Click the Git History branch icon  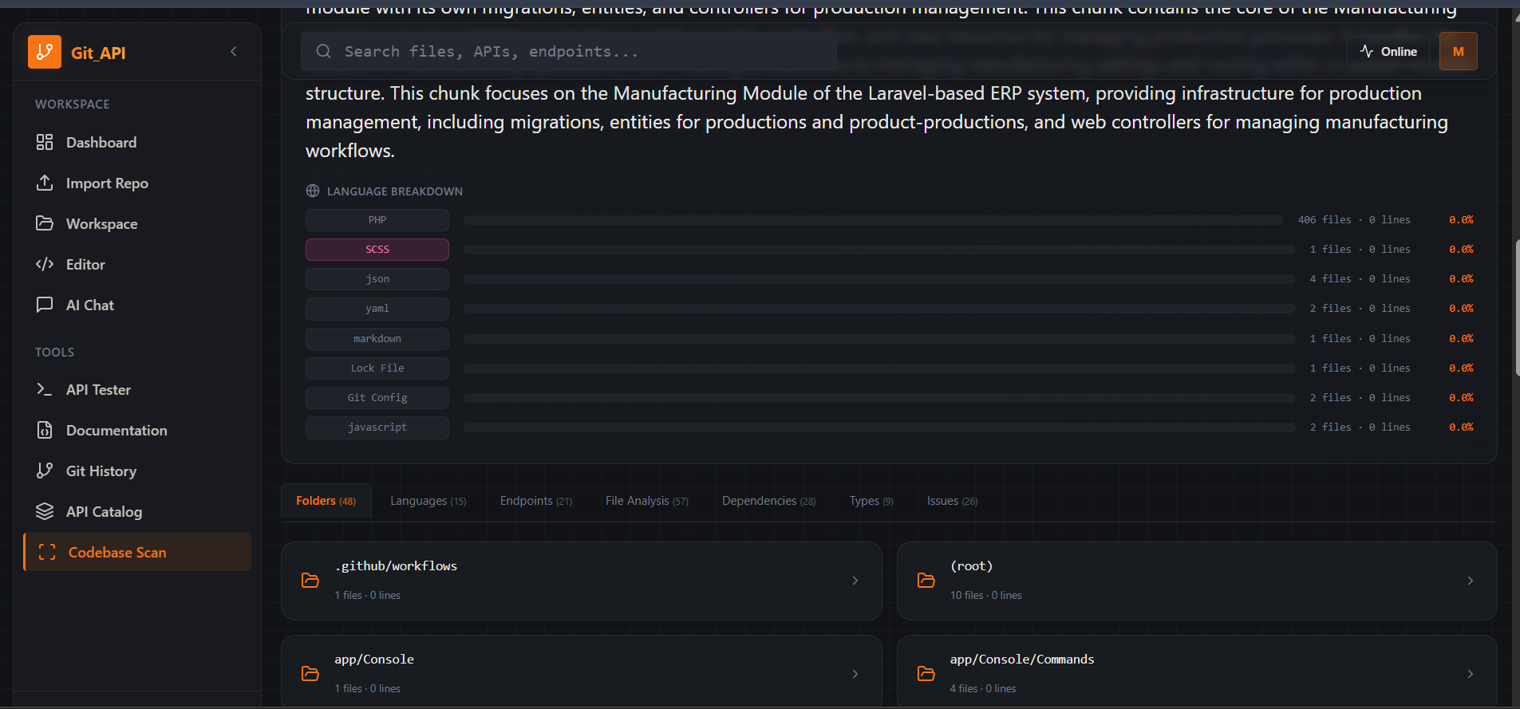click(45, 471)
